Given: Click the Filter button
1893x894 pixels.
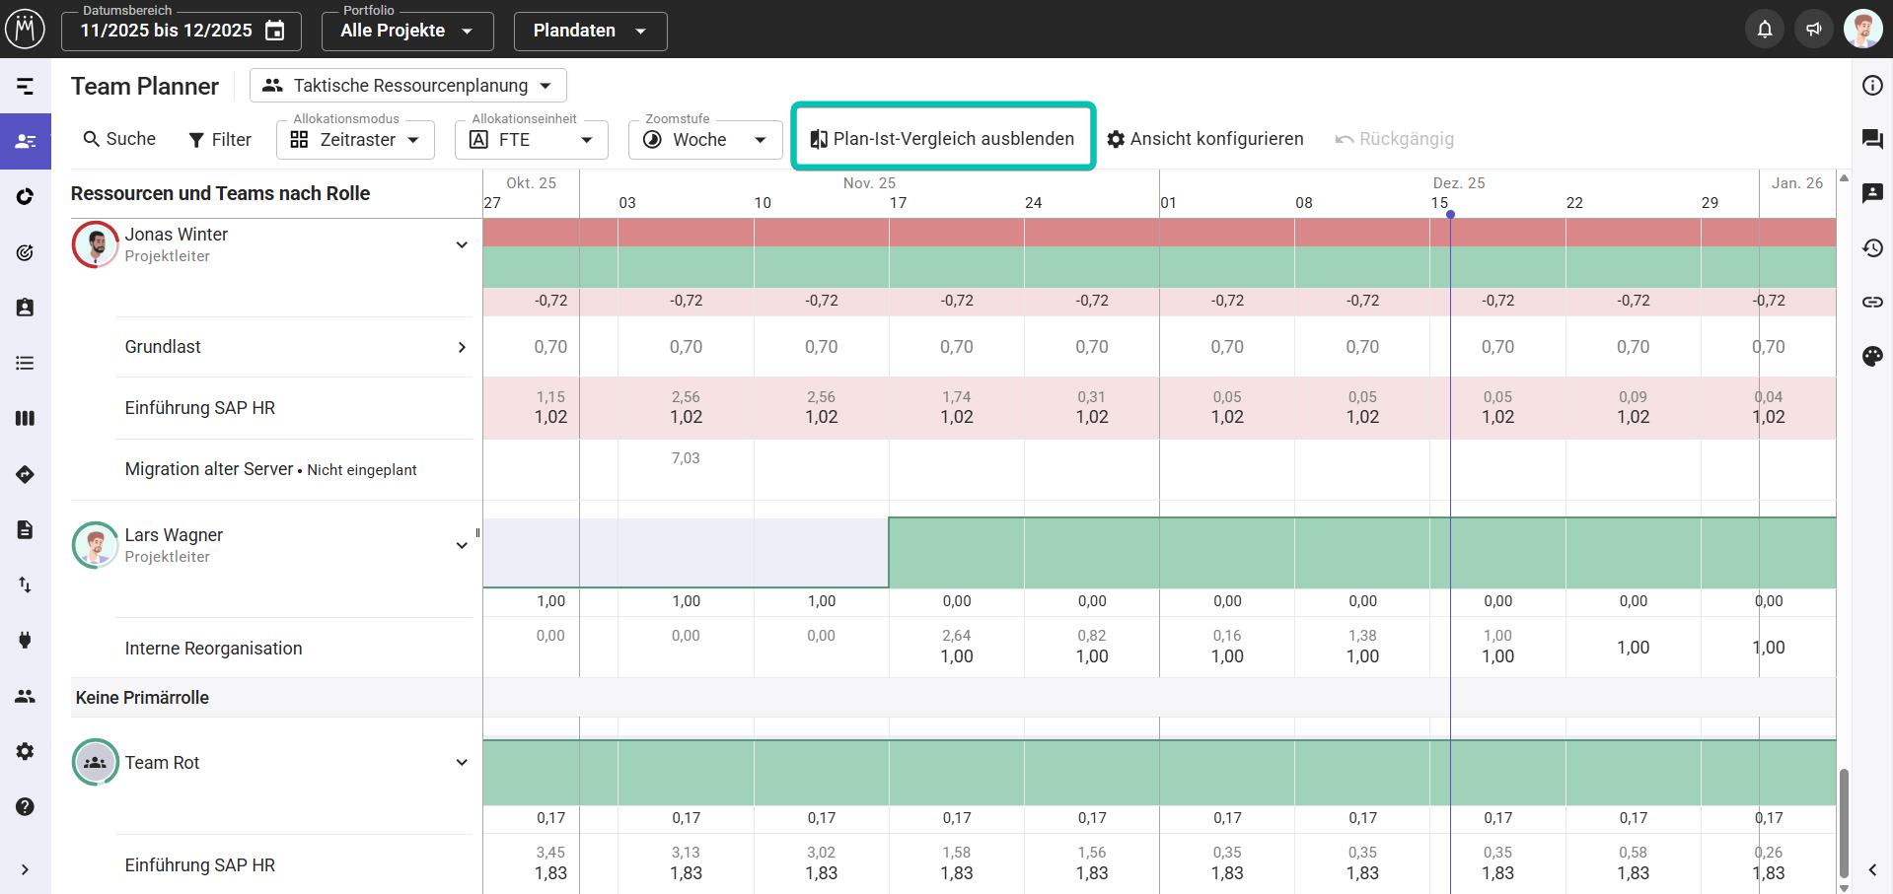Looking at the screenshot, I should pos(220,140).
